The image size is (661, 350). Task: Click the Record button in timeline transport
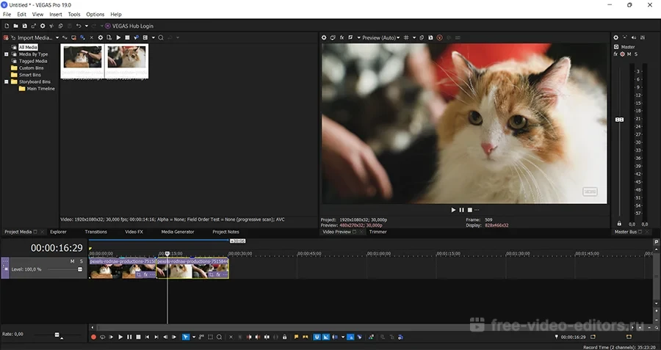(93, 337)
